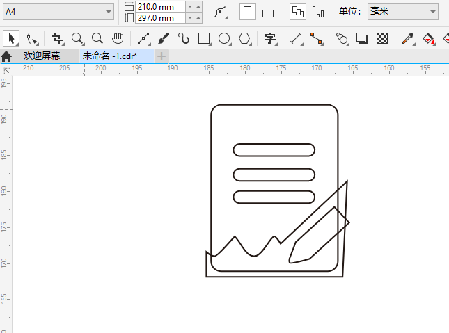Select the Pick (arrow) tool
The image size is (449, 333).
[11, 39]
